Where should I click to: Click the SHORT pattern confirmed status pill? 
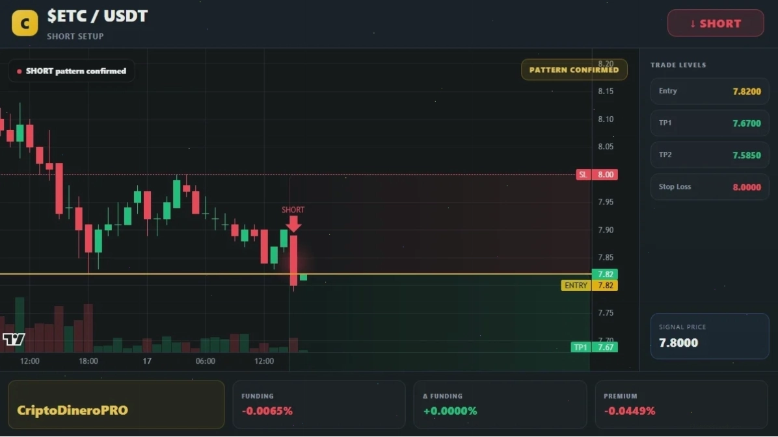[x=72, y=71]
